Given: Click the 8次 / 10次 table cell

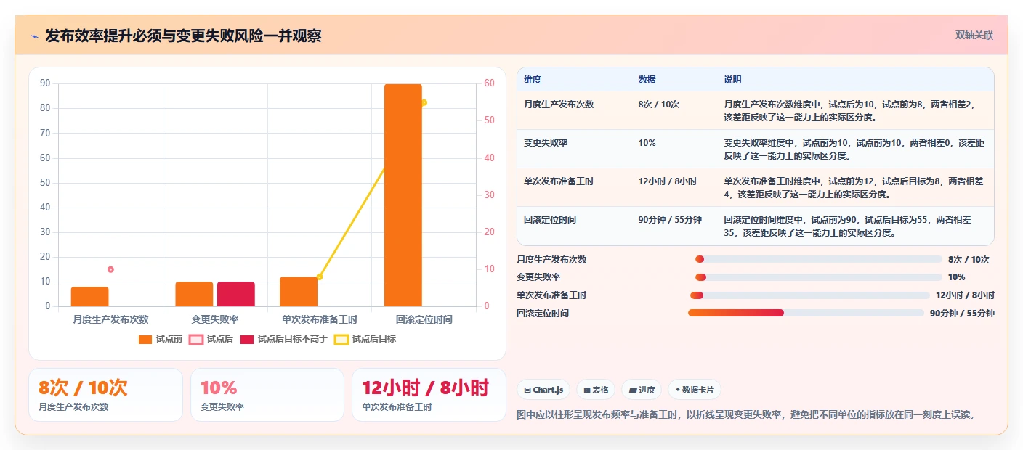Looking at the screenshot, I should 659,105.
